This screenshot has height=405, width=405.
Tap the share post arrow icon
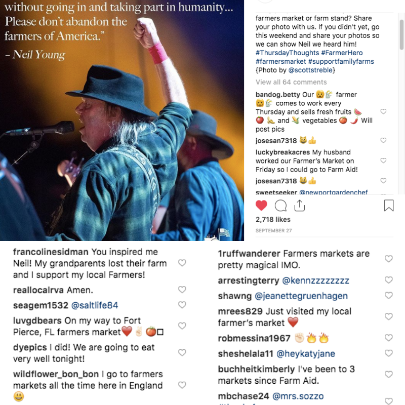[x=299, y=206]
